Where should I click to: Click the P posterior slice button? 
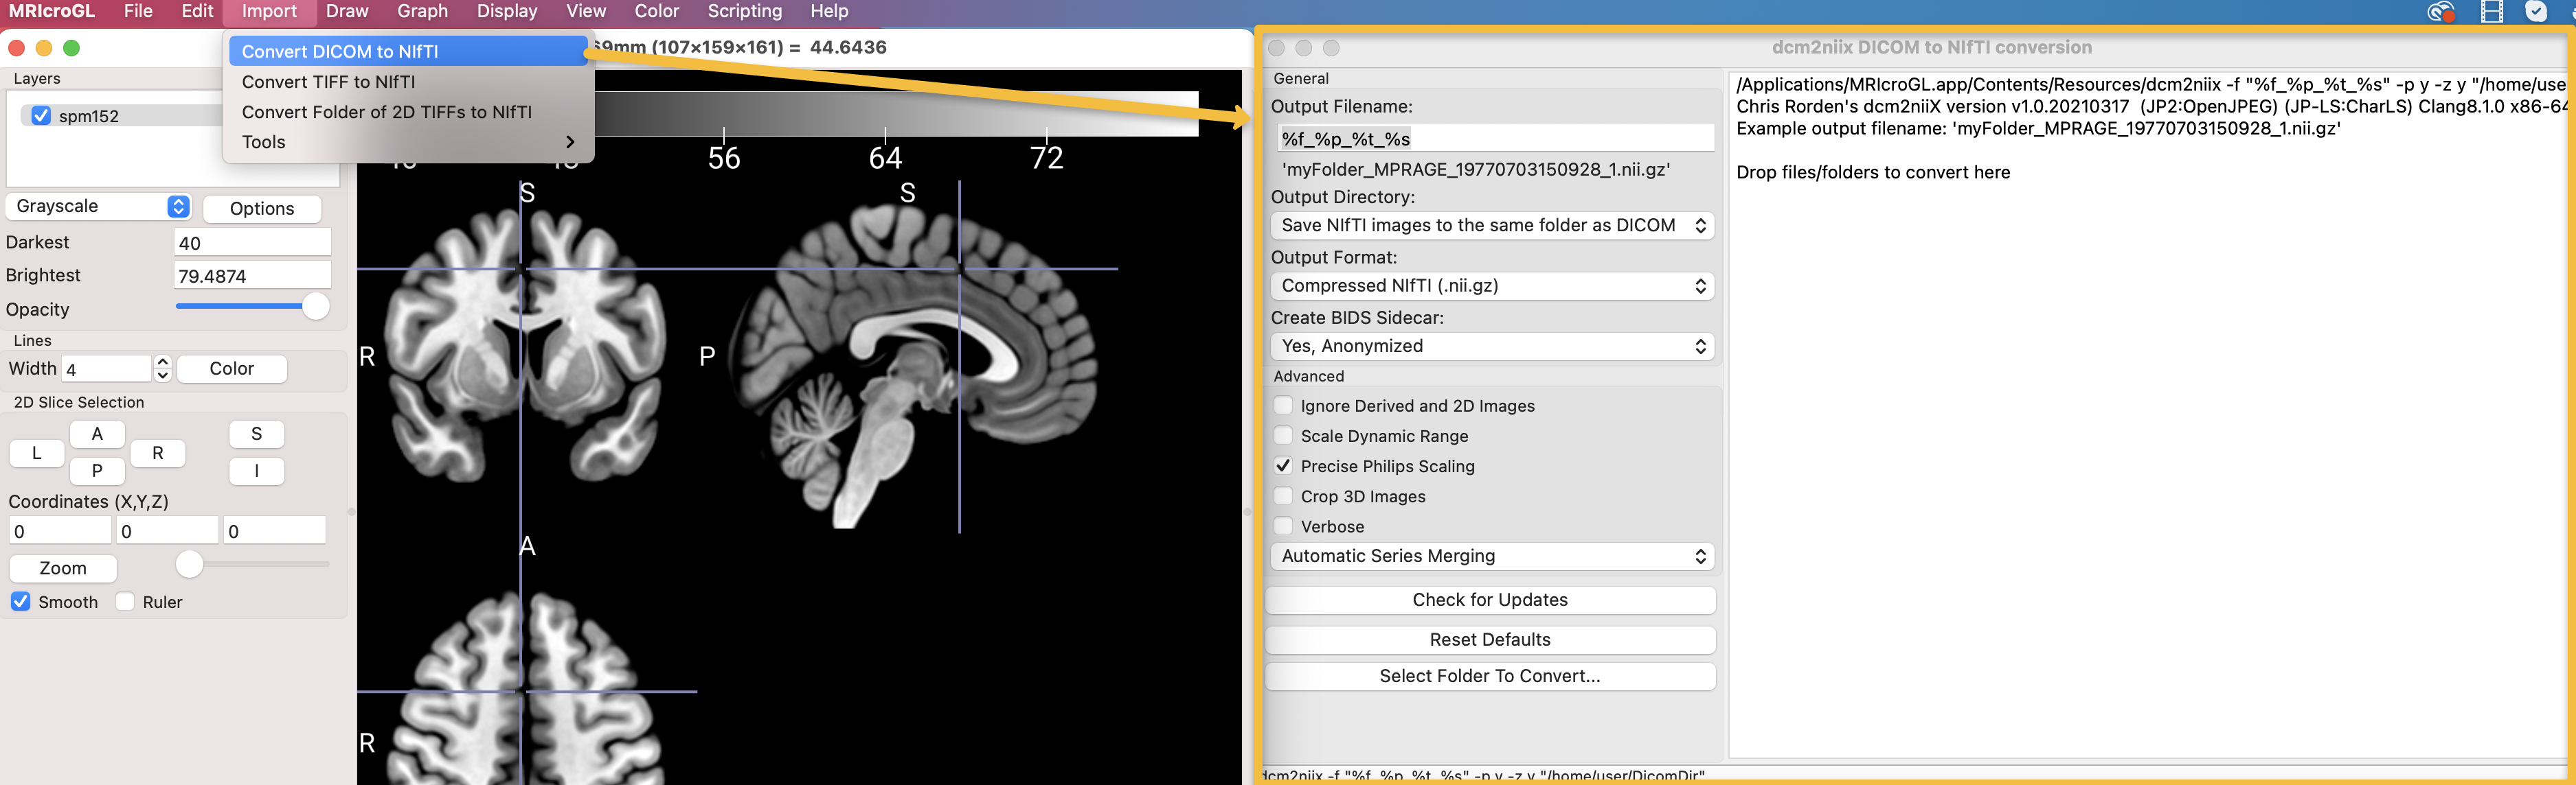[97, 471]
